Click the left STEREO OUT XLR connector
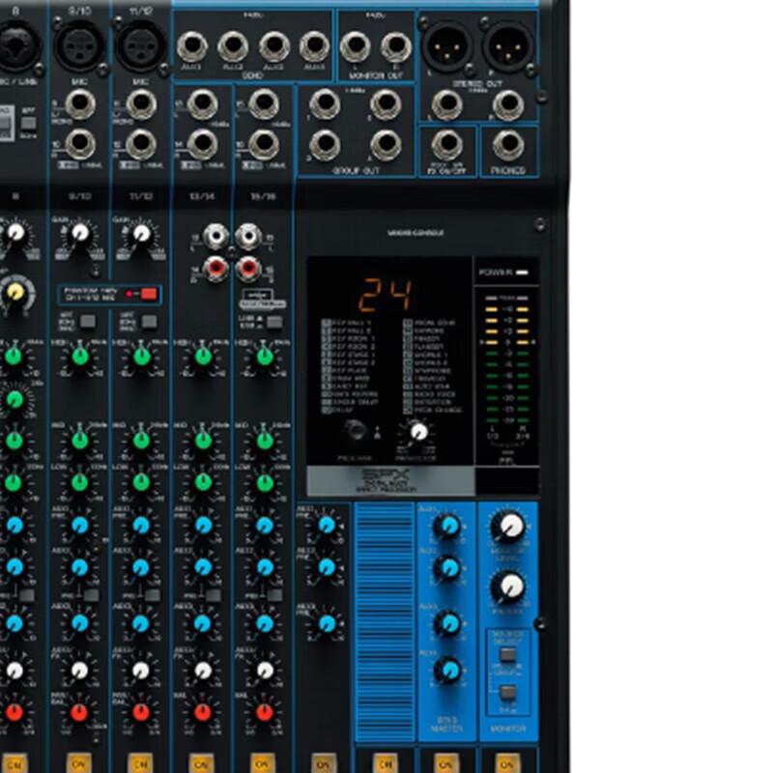This screenshot has width=773, height=773. click(x=446, y=46)
